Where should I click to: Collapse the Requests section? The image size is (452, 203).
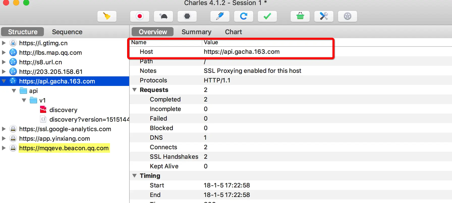click(135, 90)
